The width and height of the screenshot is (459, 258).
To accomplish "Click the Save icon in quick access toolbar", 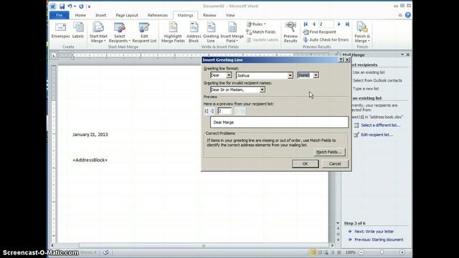I will (62, 6).
